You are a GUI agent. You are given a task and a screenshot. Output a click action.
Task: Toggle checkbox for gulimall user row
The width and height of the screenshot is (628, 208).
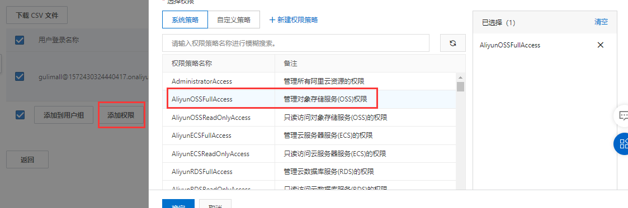(19, 76)
